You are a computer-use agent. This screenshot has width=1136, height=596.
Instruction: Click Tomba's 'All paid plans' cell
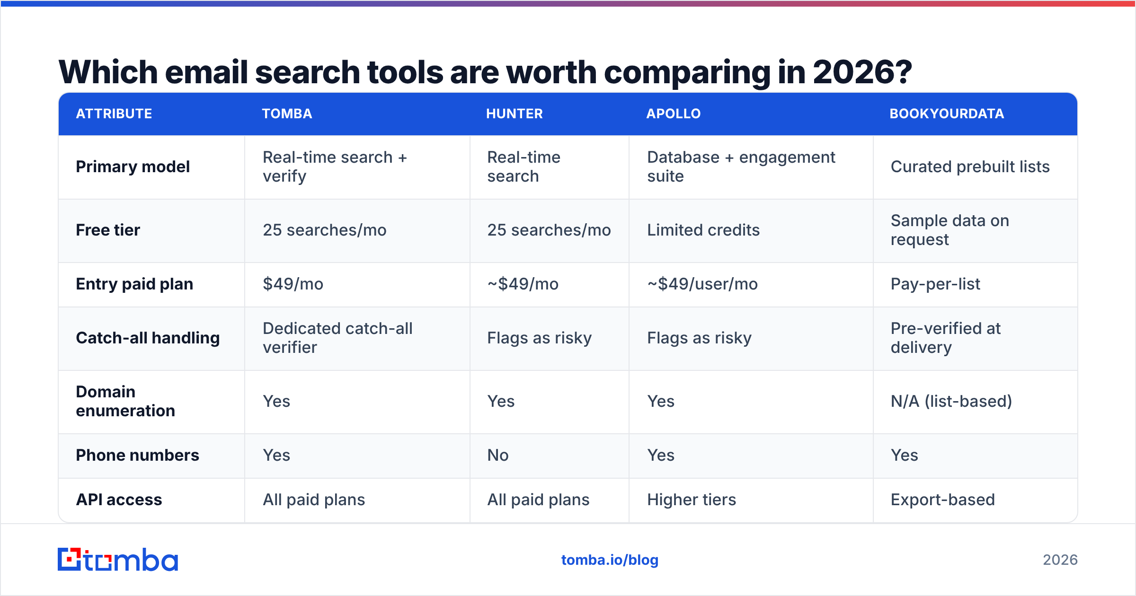coord(357,500)
